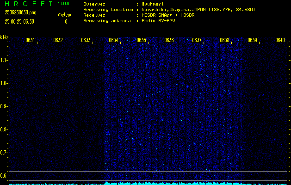Click the observer name @yuhmari
This screenshot has height=185, width=291.
pyautogui.click(x=152, y=4)
